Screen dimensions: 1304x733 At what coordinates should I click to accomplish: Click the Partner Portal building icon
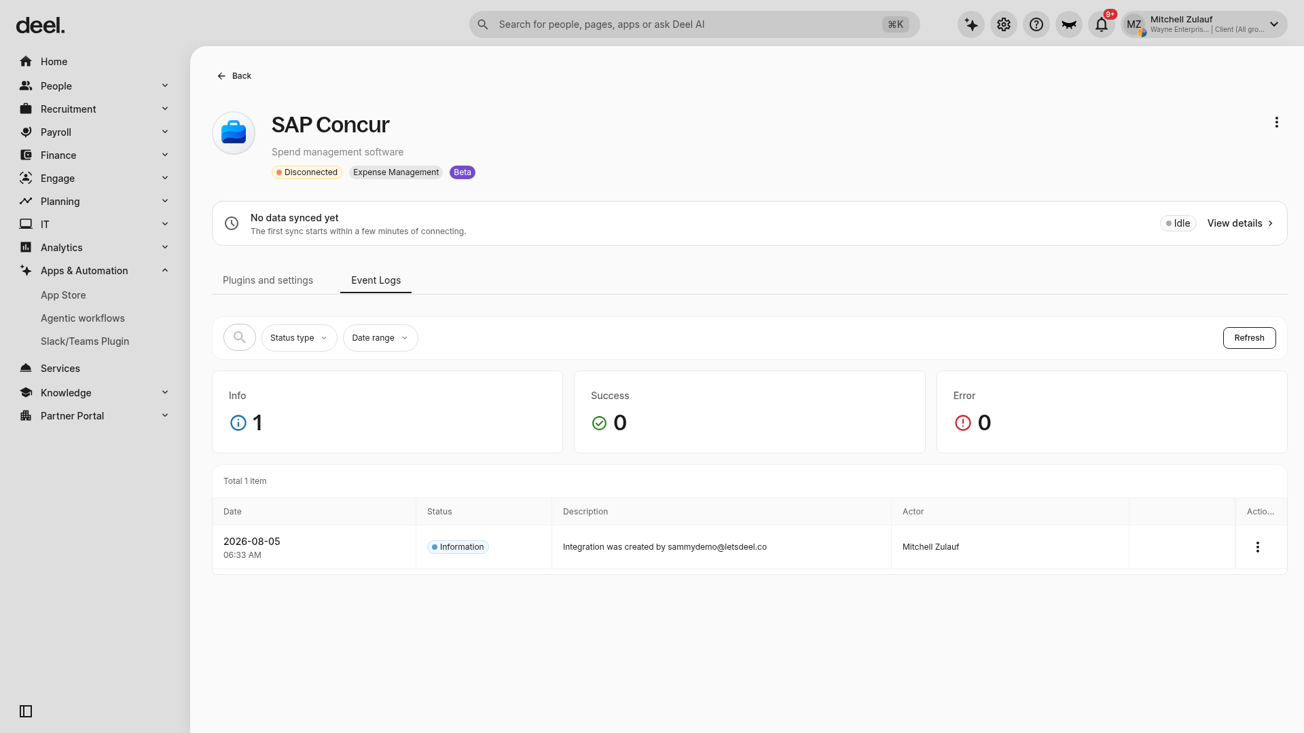pos(26,416)
